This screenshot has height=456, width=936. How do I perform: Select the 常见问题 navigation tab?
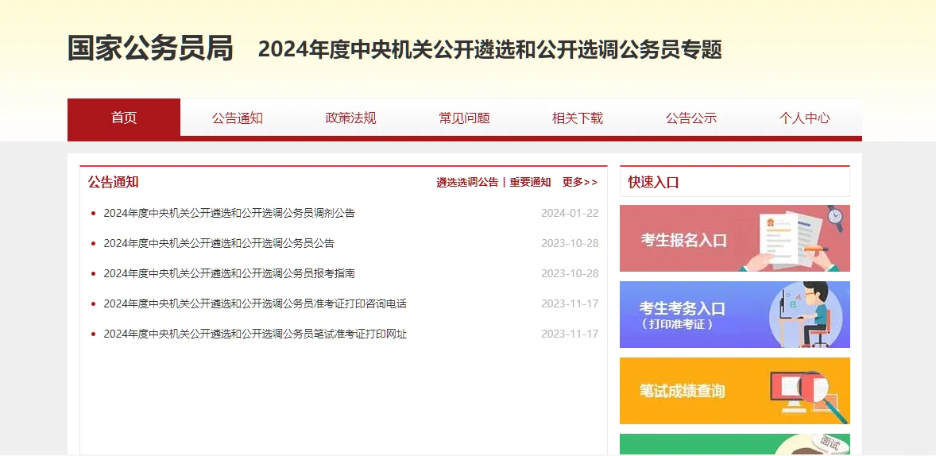click(464, 118)
